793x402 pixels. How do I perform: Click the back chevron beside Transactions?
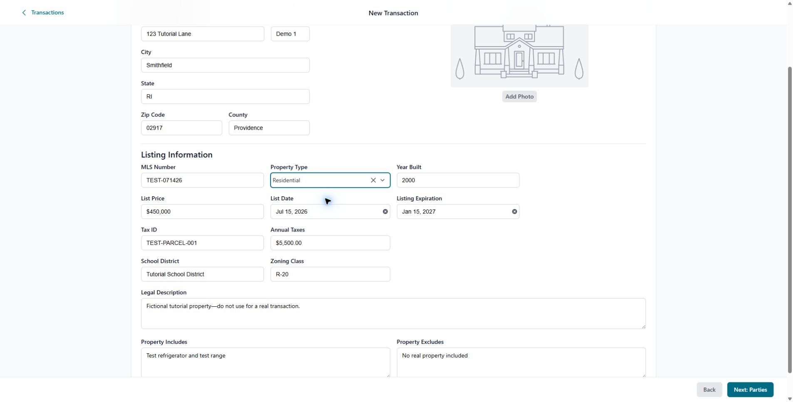coord(24,13)
